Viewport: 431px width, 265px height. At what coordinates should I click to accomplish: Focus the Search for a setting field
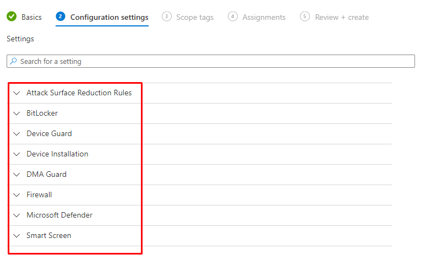[215, 61]
